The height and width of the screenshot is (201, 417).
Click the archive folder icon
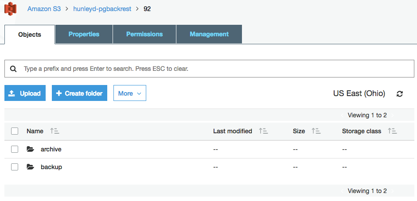(x=31, y=149)
